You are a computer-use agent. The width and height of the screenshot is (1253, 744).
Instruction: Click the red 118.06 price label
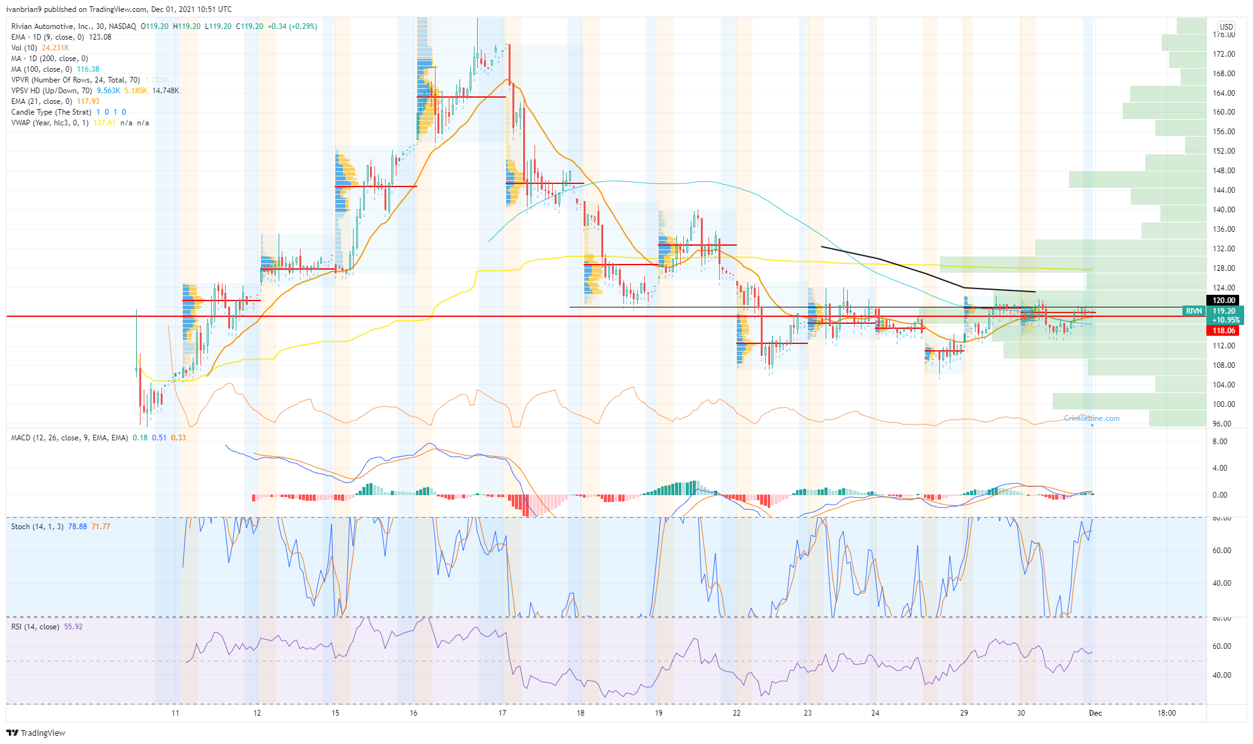[1224, 331]
